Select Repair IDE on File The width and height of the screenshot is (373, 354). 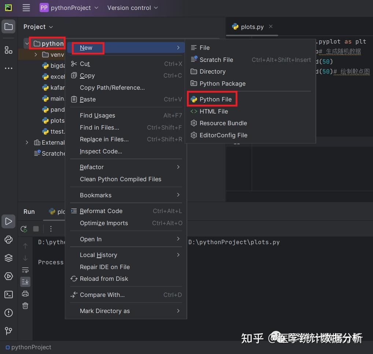point(126,267)
